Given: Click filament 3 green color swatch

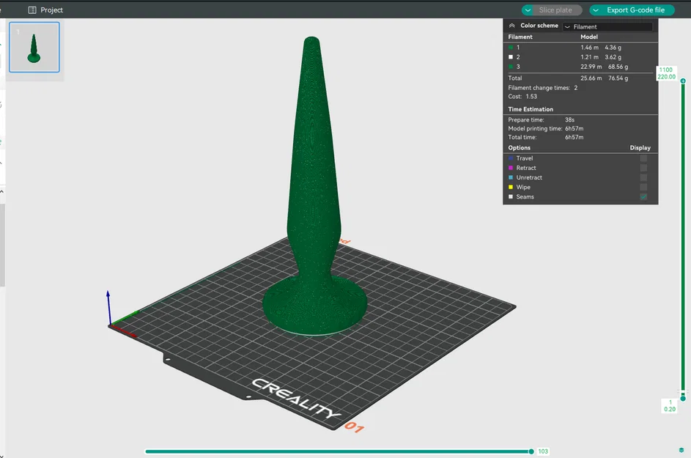Looking at the screenshot, I should click(511, 67).
